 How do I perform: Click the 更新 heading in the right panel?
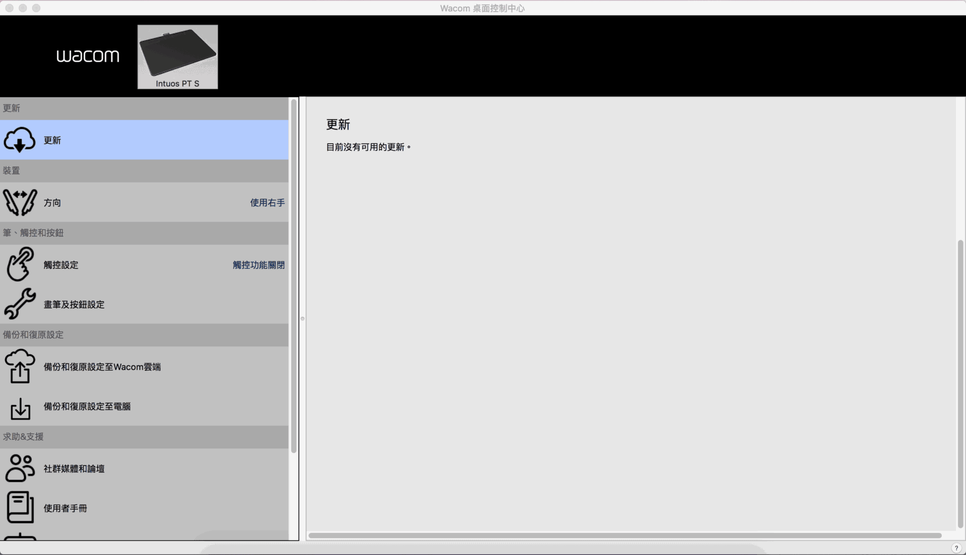(338, 124)
